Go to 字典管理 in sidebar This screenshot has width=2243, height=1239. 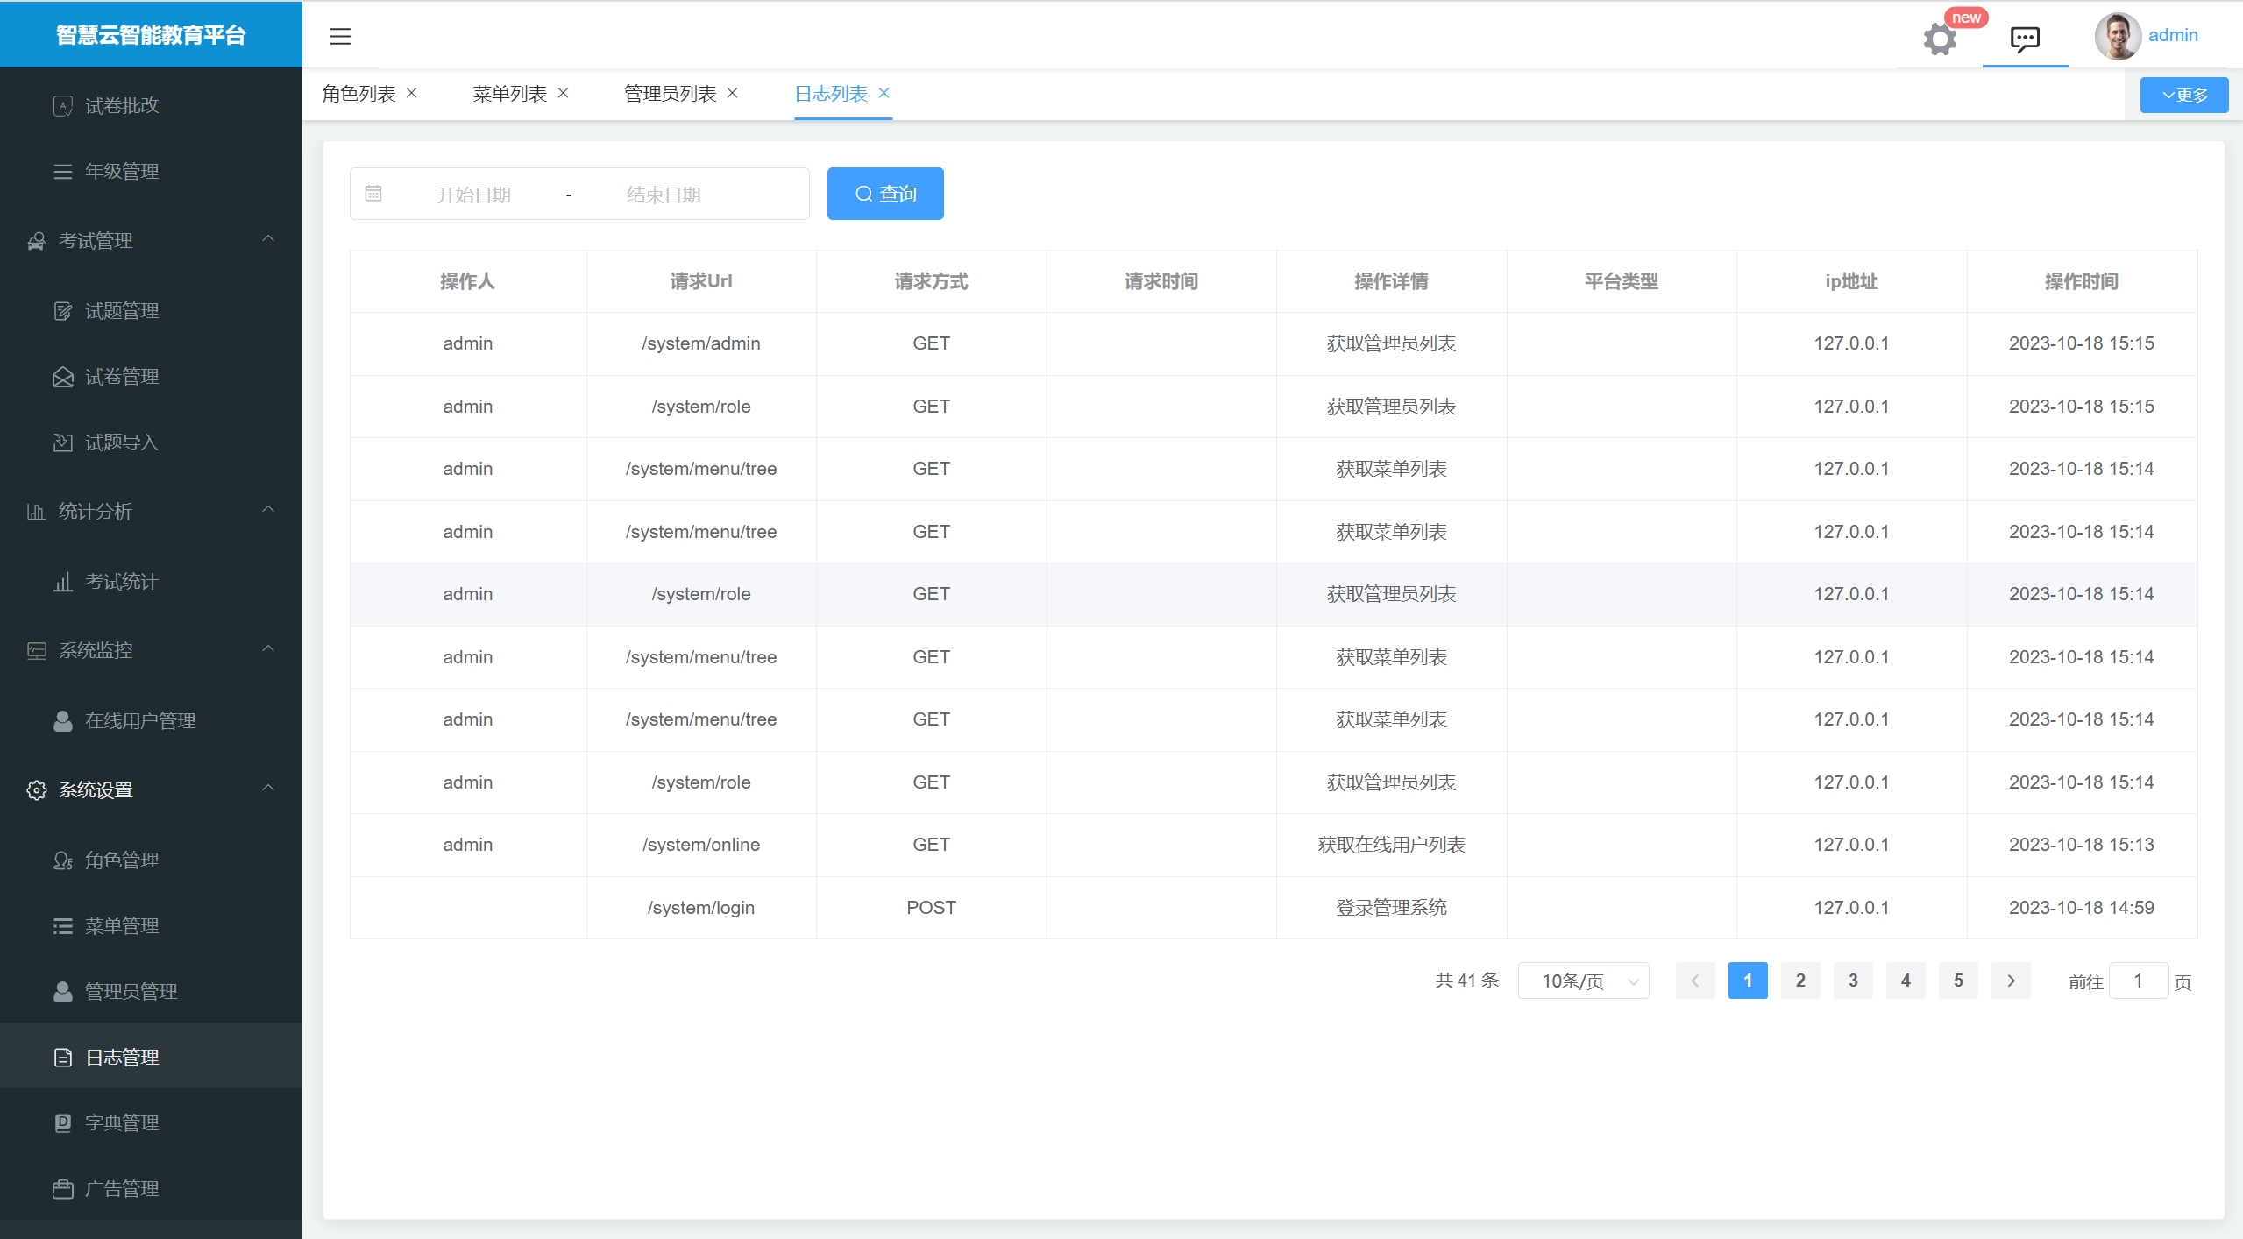(x=122, y=1123)
